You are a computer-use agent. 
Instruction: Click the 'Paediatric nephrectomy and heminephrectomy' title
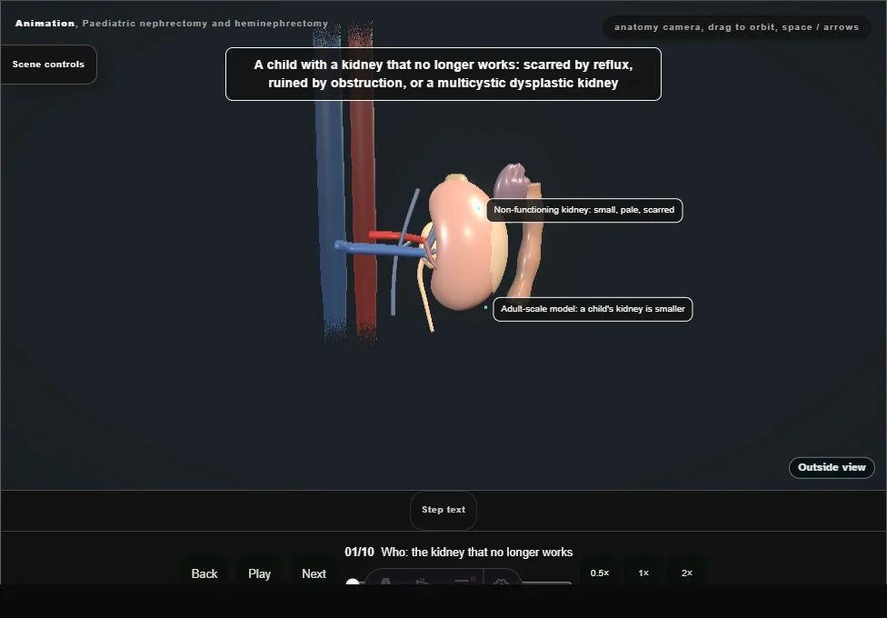pyautogui.click(x=204, y=24)
